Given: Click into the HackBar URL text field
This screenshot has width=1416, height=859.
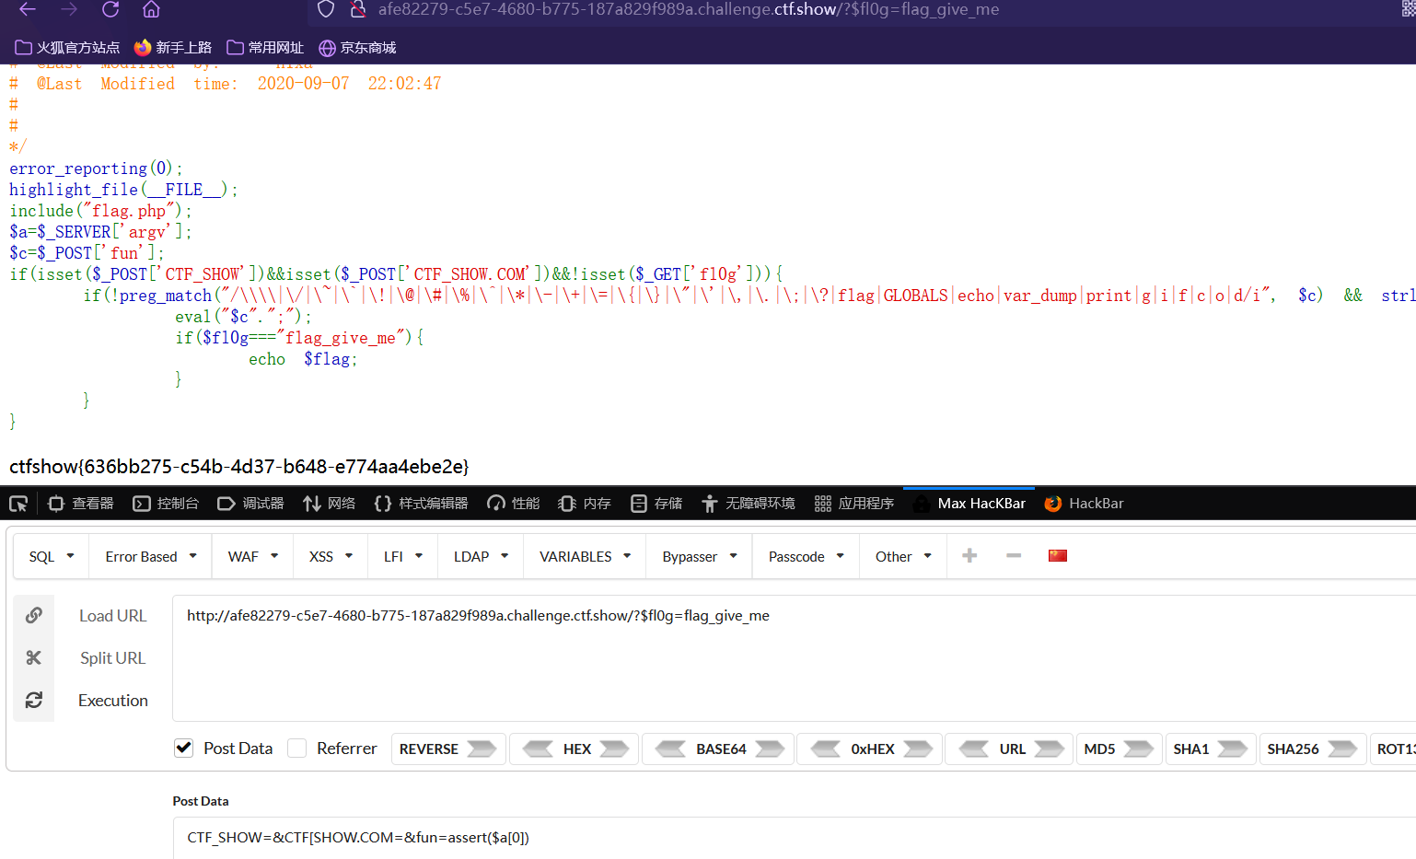Looking at the screenshot, I should point(794,657).
